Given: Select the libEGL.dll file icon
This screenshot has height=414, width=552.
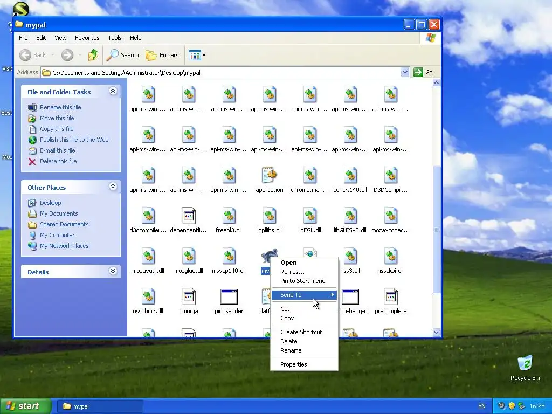Looking at the screenshot, I should pyautogui.click(x=310, y=216).
